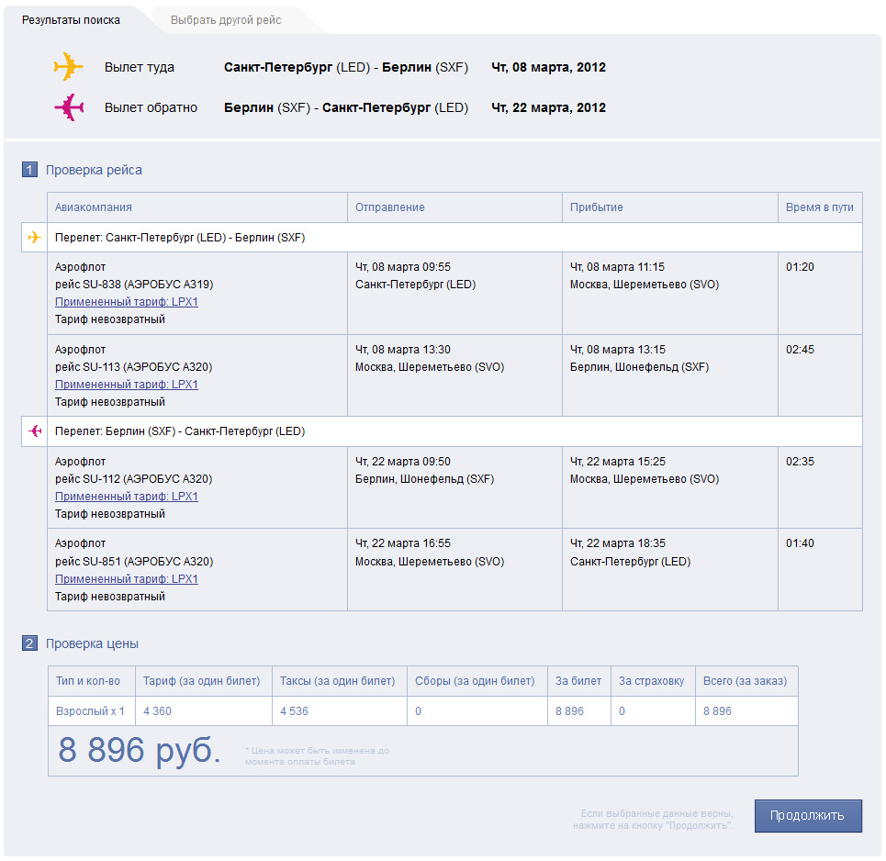Click the Авиакомпания column header
This screenshot has height=861, width=886.
[x=94, y=207]
